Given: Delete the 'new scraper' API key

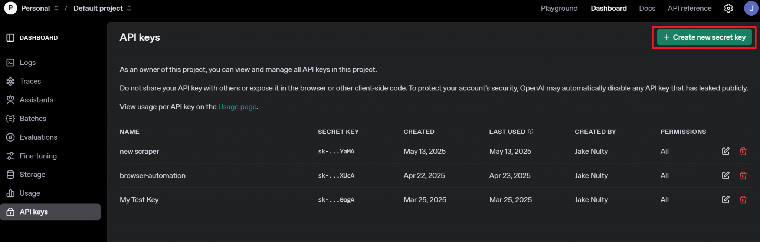Looking at the screenshot, I should [743, 151].
